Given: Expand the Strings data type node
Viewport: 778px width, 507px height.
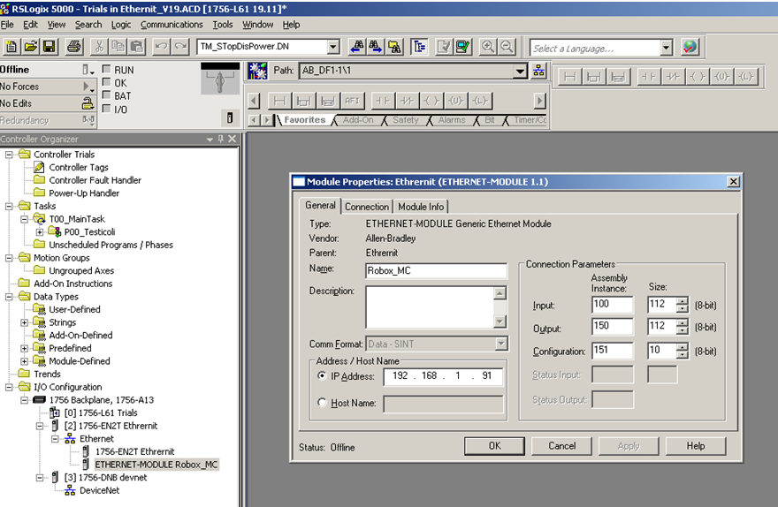Looking at the screenshot, I should (24, 322).
